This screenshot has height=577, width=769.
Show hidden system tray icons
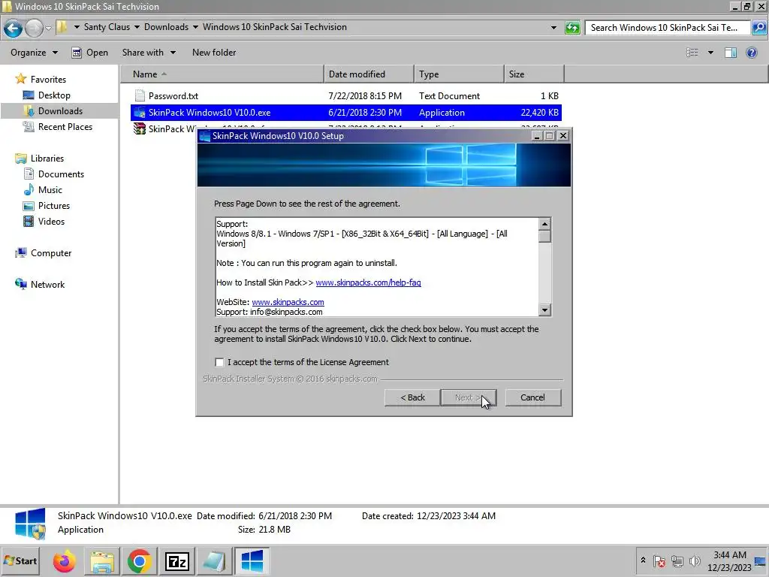tap(643, 560)
